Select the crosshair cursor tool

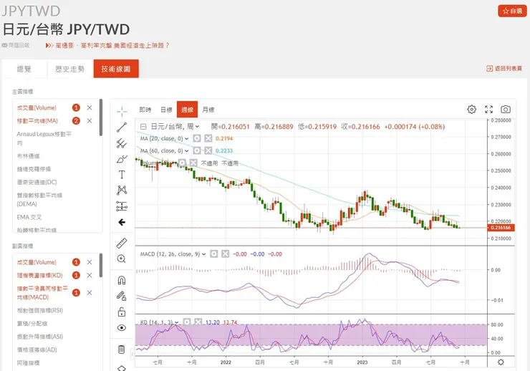122,111
